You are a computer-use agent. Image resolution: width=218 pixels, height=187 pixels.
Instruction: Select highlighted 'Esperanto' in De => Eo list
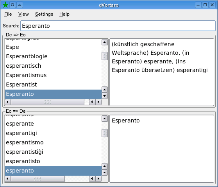coord(53,94)
